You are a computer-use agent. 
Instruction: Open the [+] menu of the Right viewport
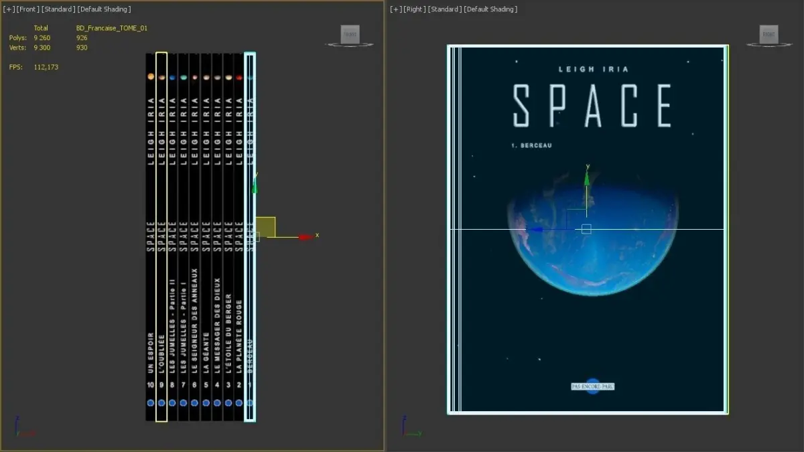click(x=395, y=9)
